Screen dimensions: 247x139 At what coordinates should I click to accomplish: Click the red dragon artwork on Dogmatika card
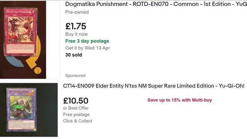click(20, 30)
